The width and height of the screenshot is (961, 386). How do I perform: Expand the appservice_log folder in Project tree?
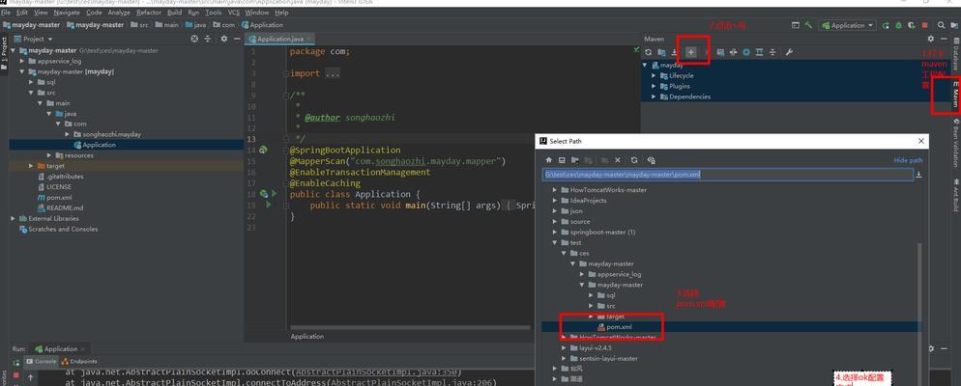(x=22, y=61)
